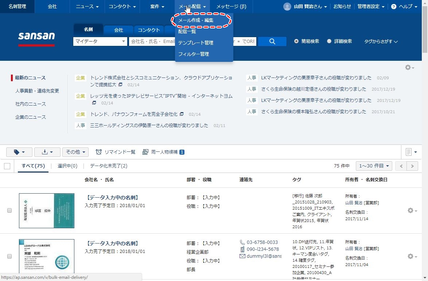Select 人事異動・連絡先変更 news category
The height and width of the screenshot is (281, 428).
[x=37, y=91]
